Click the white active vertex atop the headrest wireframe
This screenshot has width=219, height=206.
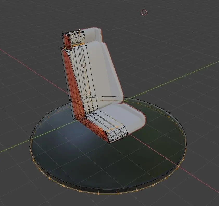pyautogui.click(x=79, y=30)
